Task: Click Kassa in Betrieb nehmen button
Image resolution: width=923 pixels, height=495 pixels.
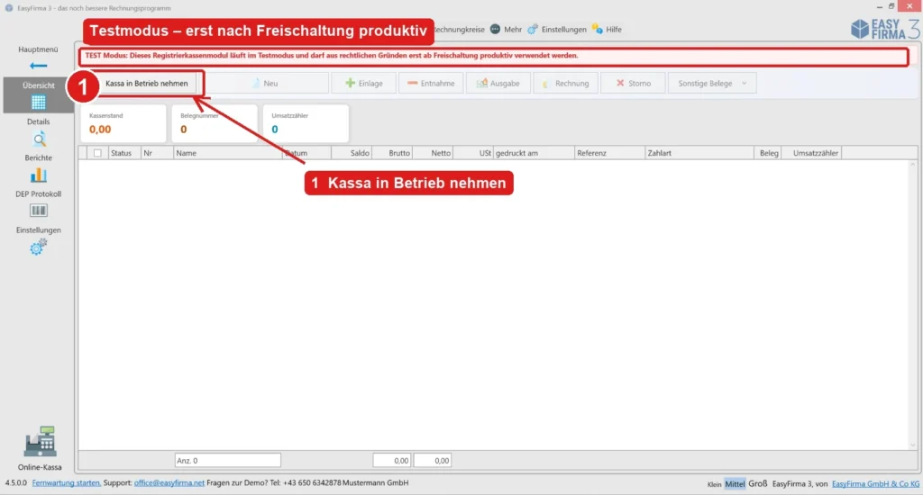Action: tap(147, 84)
